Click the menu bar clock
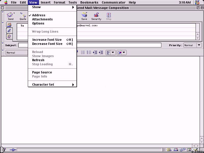 (x=185, y=2)
